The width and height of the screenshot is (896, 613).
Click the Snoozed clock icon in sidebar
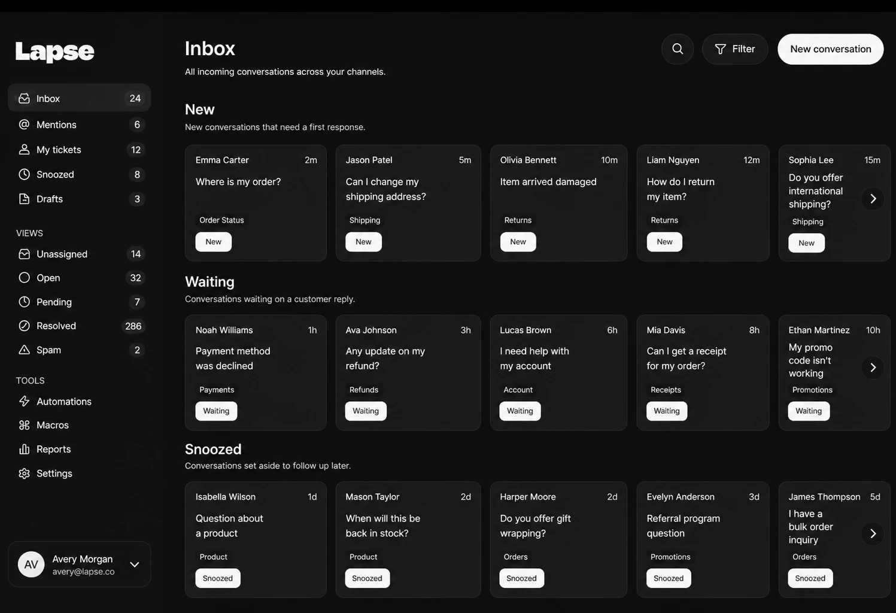tap(24, 174)
